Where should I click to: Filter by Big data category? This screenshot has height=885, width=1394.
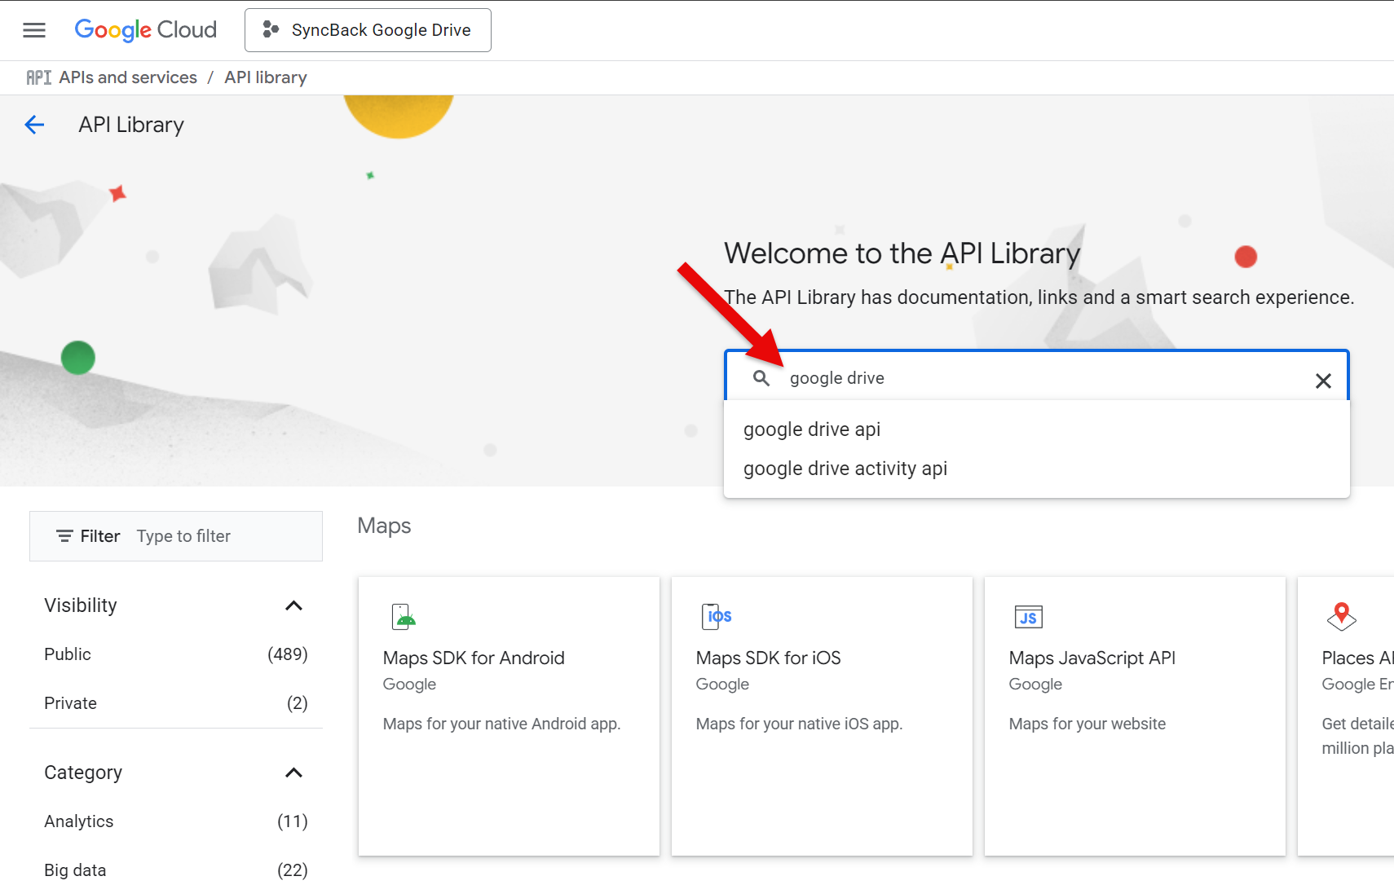[176, 870]
